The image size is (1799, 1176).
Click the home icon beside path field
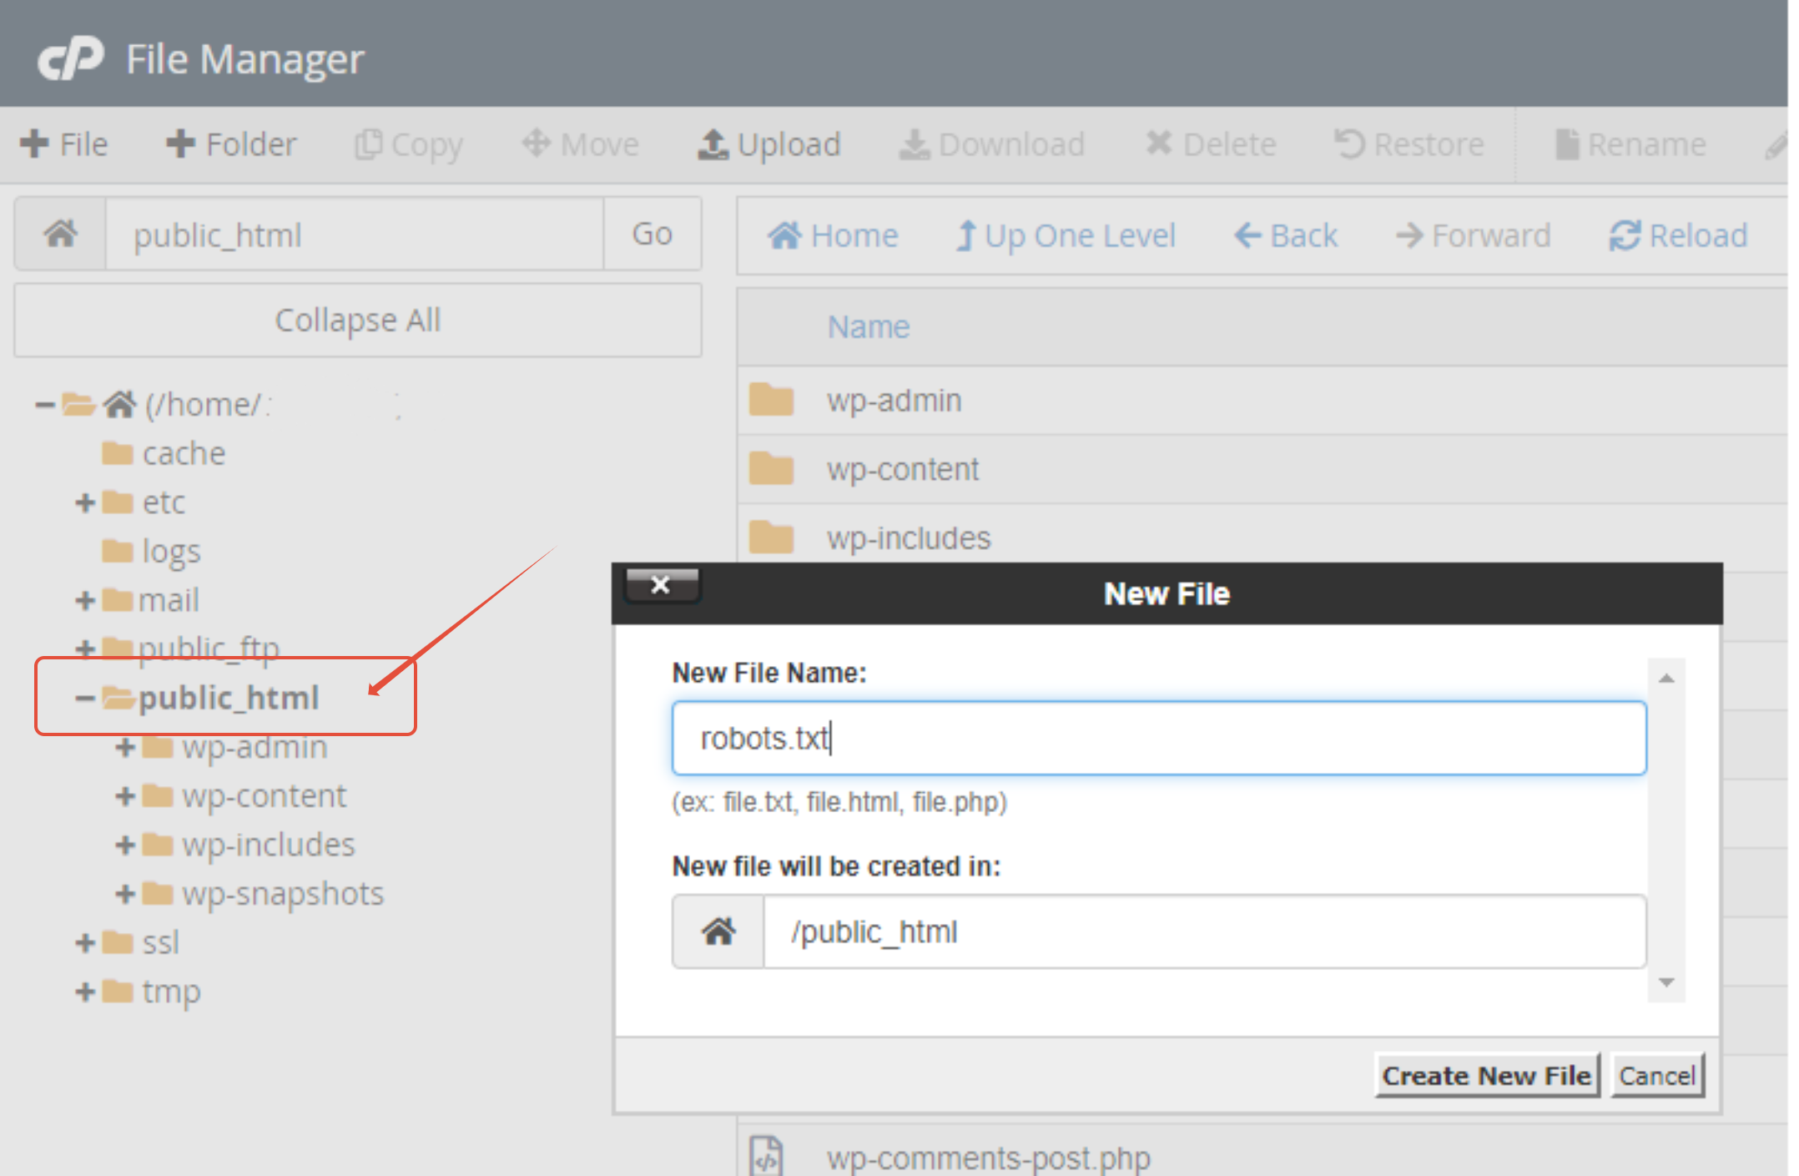click(61, 235)
